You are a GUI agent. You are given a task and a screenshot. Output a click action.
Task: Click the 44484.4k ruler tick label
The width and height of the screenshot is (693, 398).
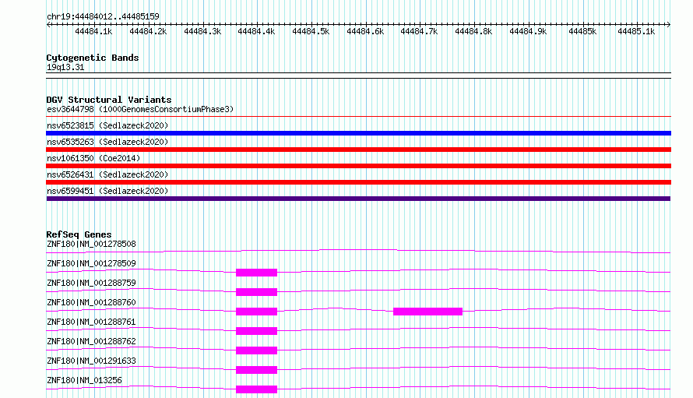coord(256,31)
